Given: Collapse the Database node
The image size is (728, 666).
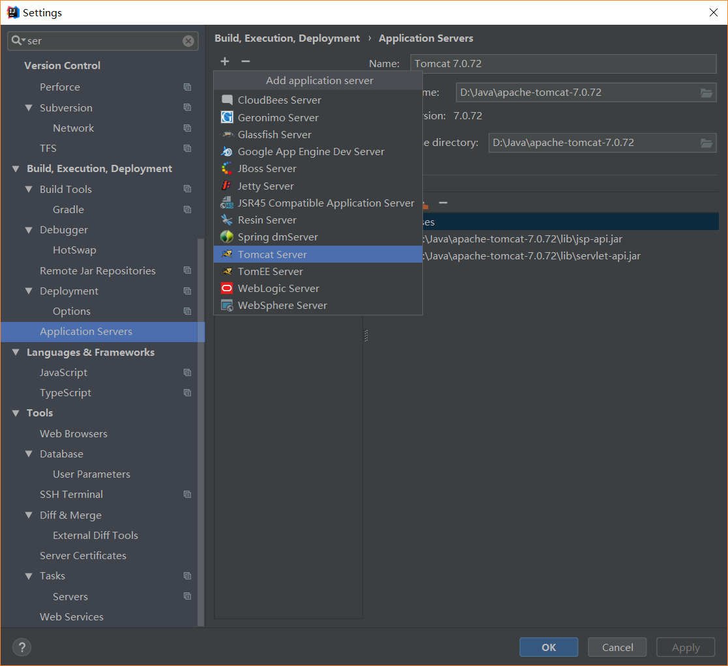Looking at the screenshot, I should point(29,454).
